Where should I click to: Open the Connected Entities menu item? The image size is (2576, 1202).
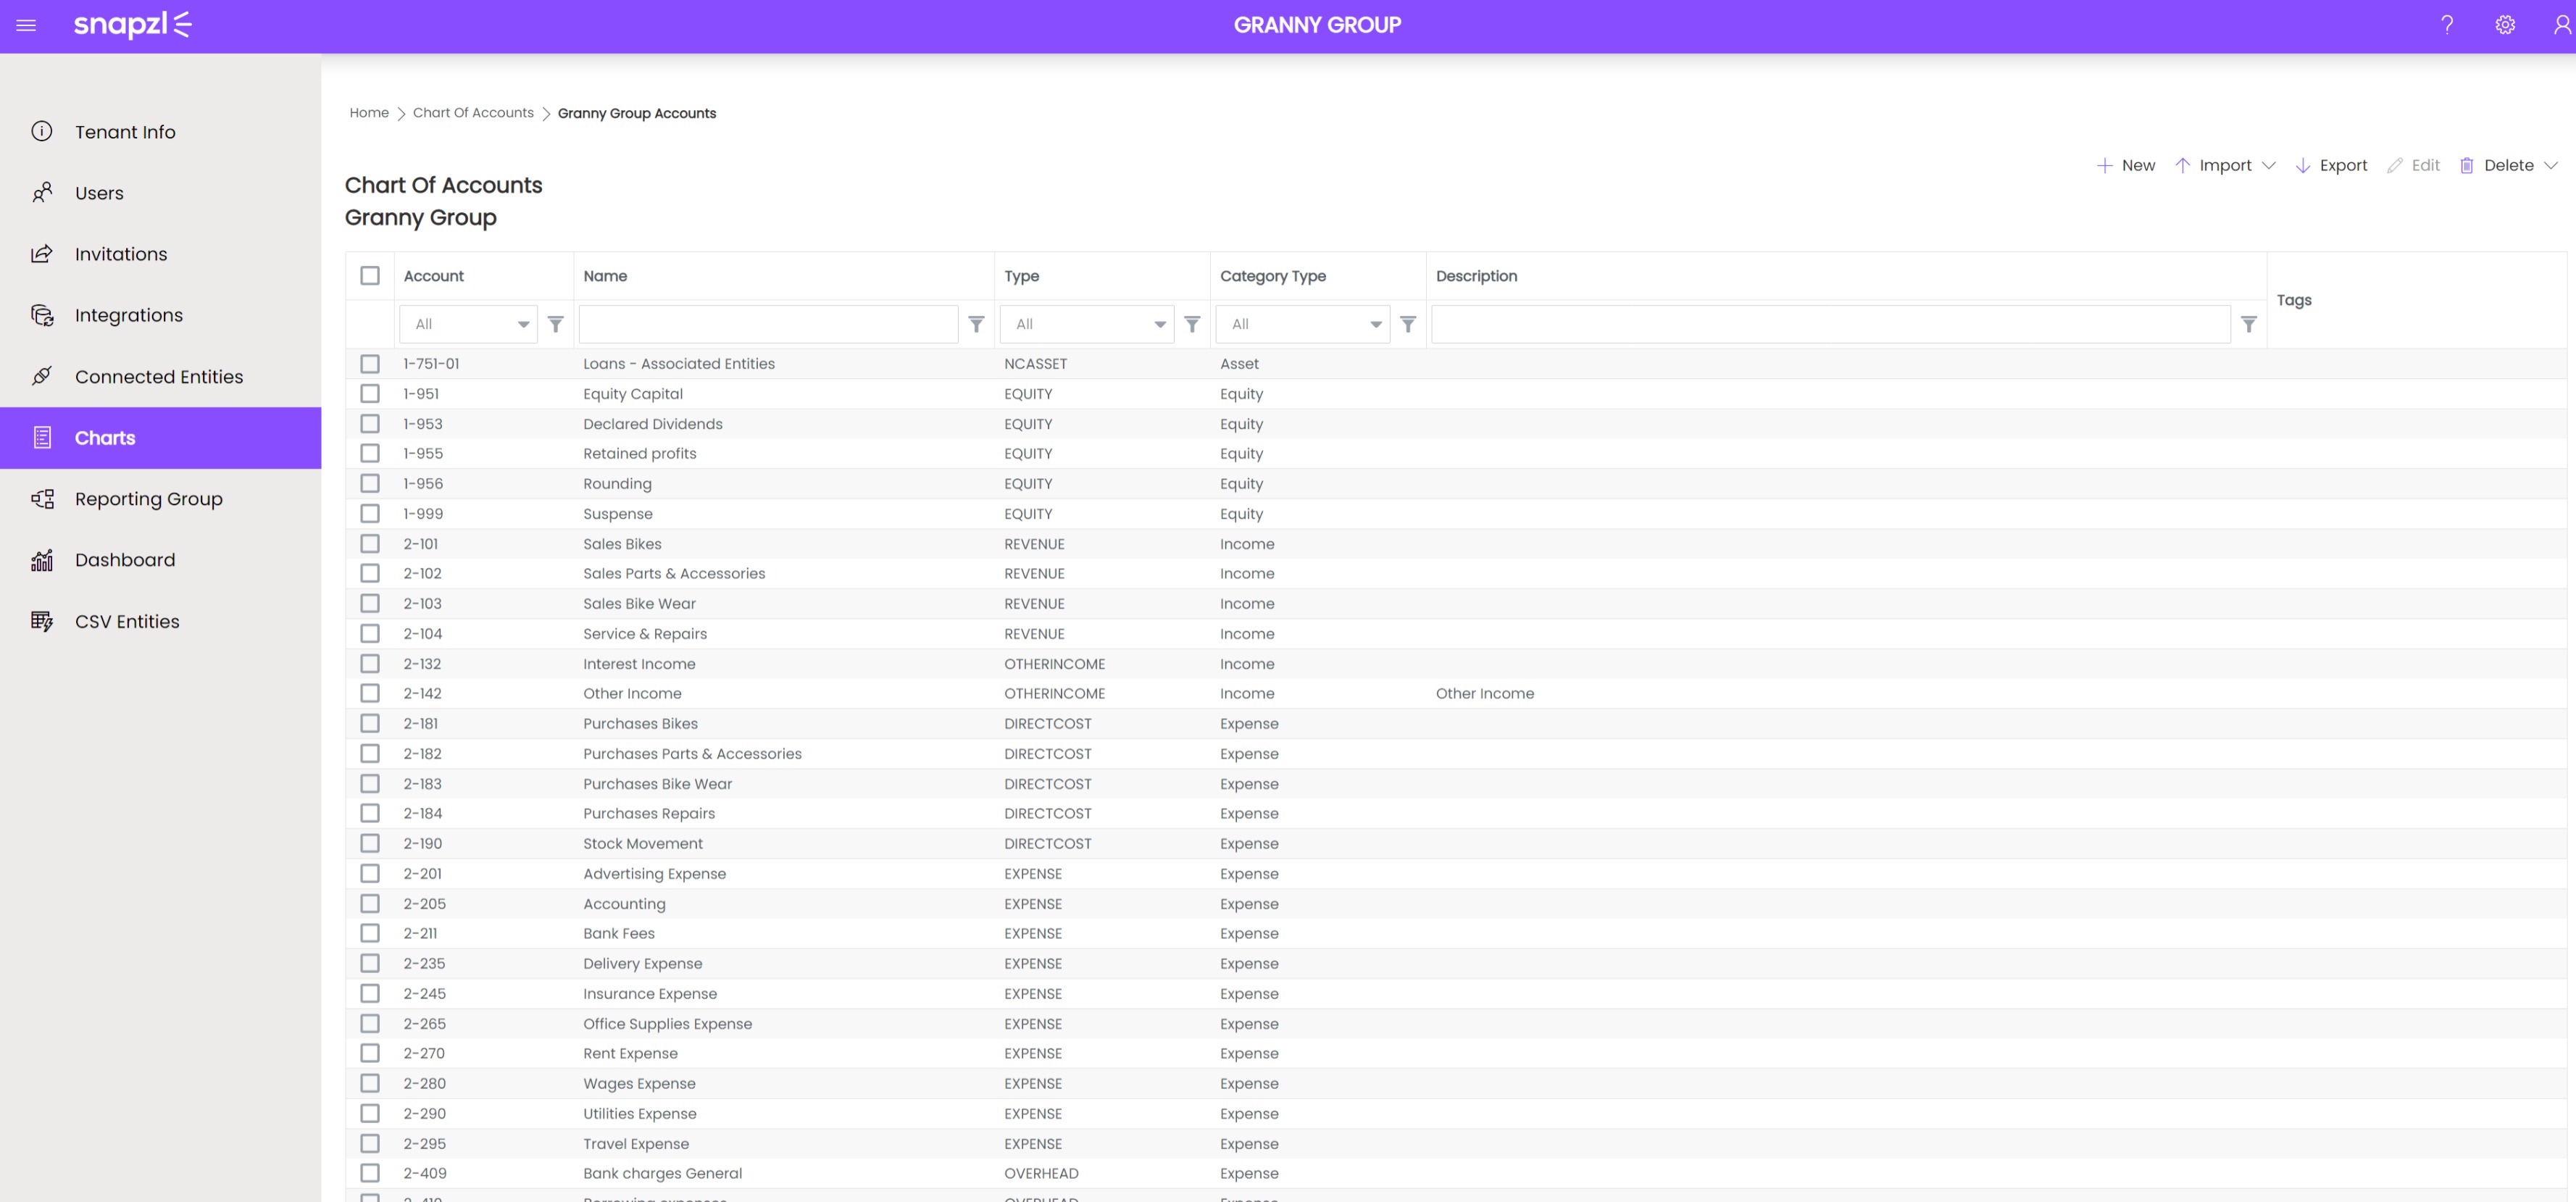pyautogui.click(x=159, y=376)
